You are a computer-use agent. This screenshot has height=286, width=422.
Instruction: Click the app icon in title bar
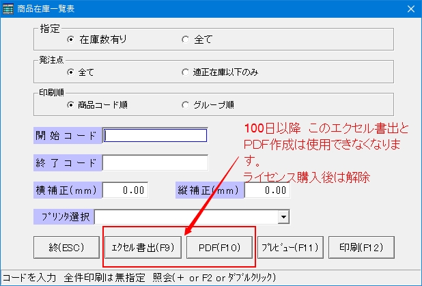point(9,9)
